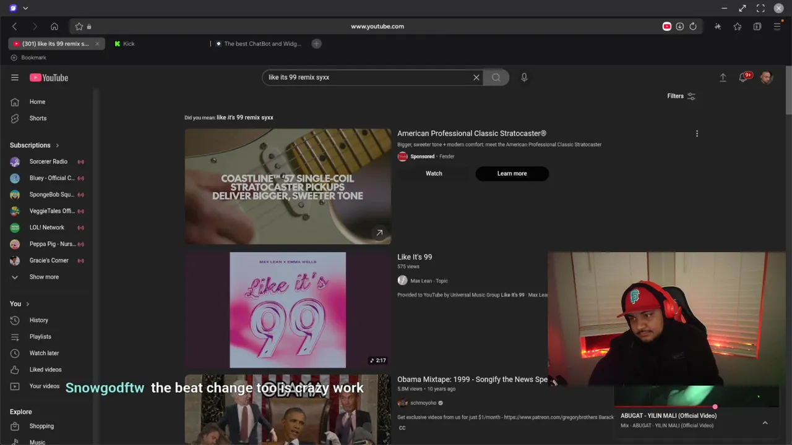This screenshot has width=792, height=445.
Task: Go to the browser home icon
Action: point(54,27)
